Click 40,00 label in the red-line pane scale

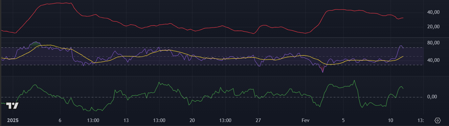(433, 12)
